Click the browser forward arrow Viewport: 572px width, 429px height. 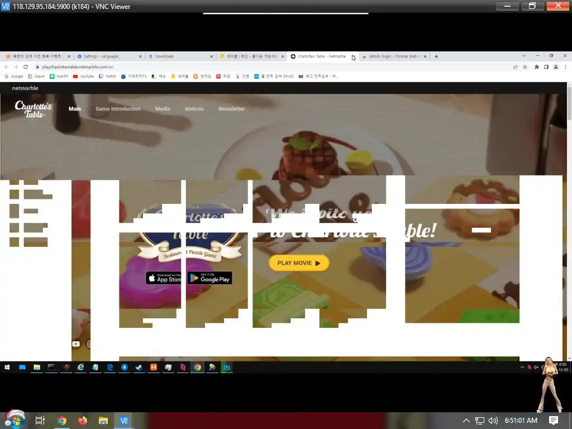click(16, 67)
